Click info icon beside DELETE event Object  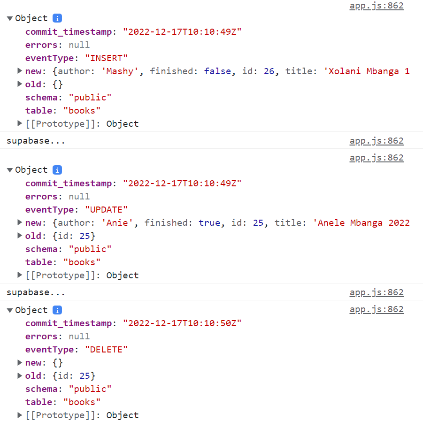57,310
